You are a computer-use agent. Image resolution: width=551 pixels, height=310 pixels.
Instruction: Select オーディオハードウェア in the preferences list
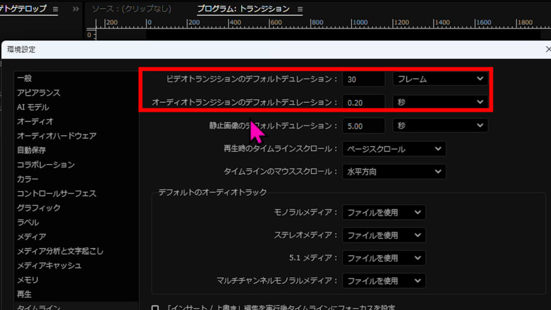(x=56, y=136)
